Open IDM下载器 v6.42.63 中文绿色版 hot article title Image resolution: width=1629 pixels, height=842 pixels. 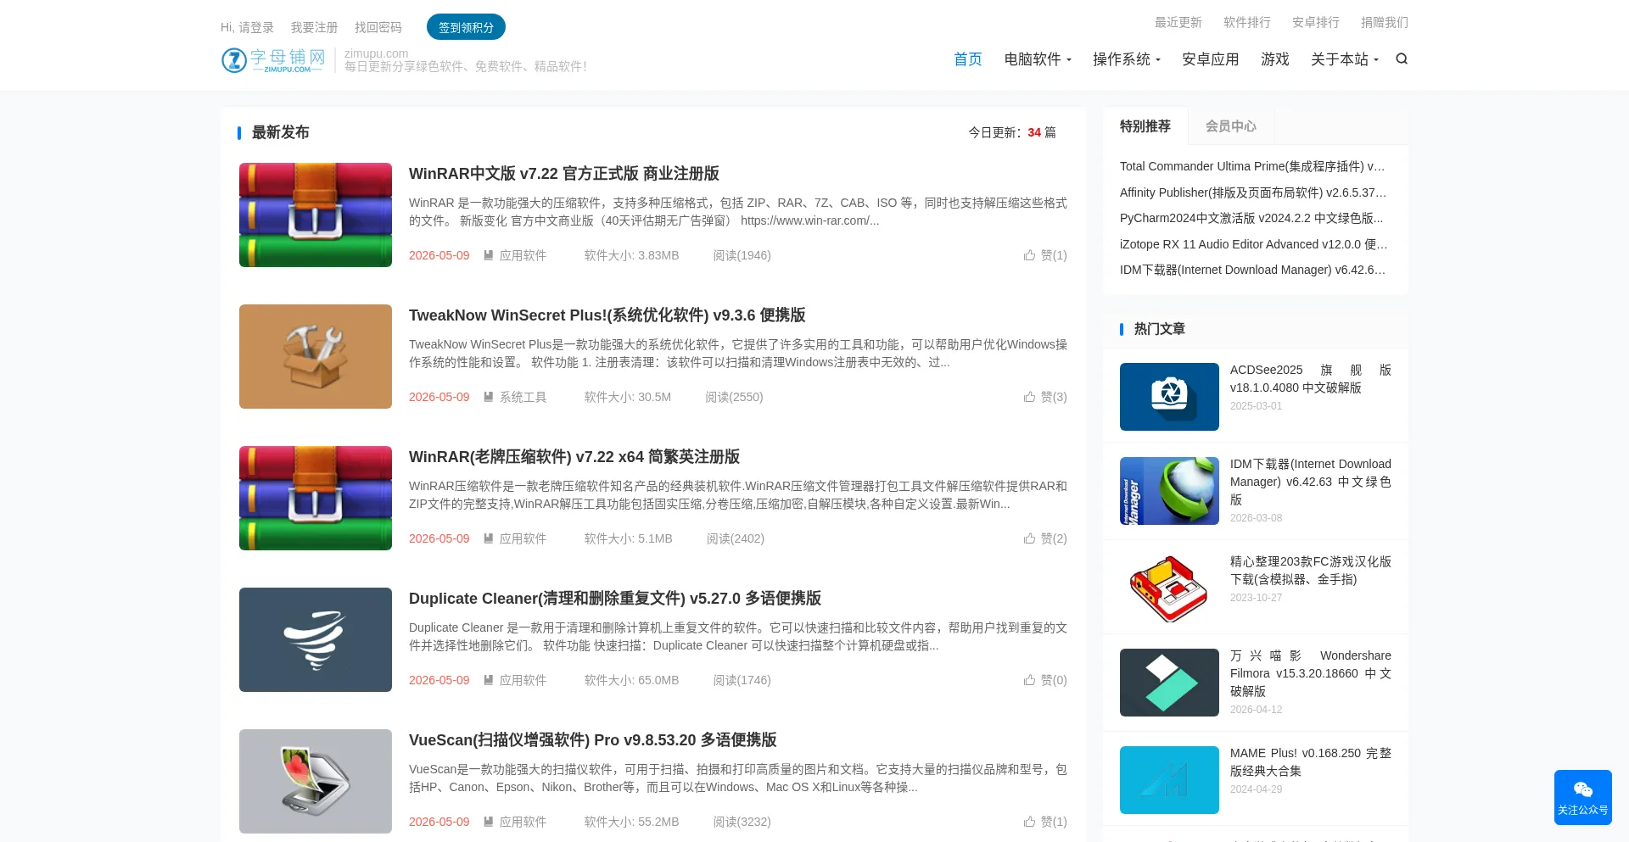tap(1311, 482)
